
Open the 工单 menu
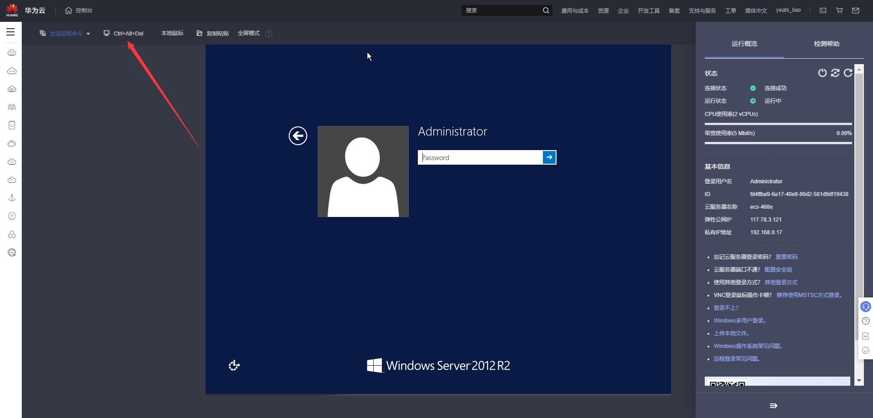coord(730,10)
